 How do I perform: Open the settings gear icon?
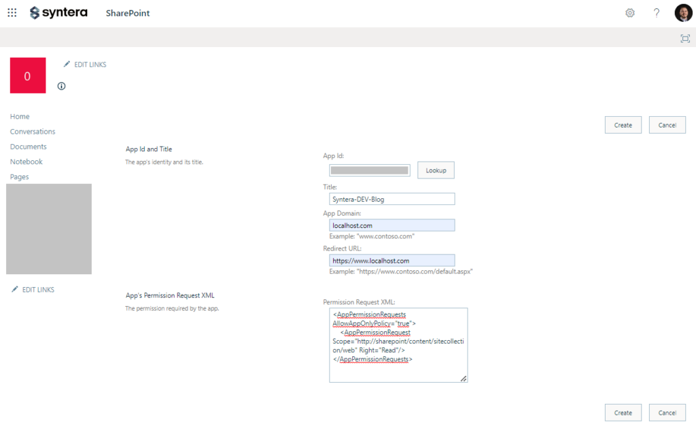(x=630, y=13)
